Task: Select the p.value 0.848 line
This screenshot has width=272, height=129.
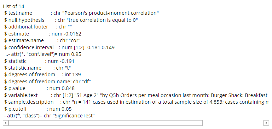Action: pos(39,89)
